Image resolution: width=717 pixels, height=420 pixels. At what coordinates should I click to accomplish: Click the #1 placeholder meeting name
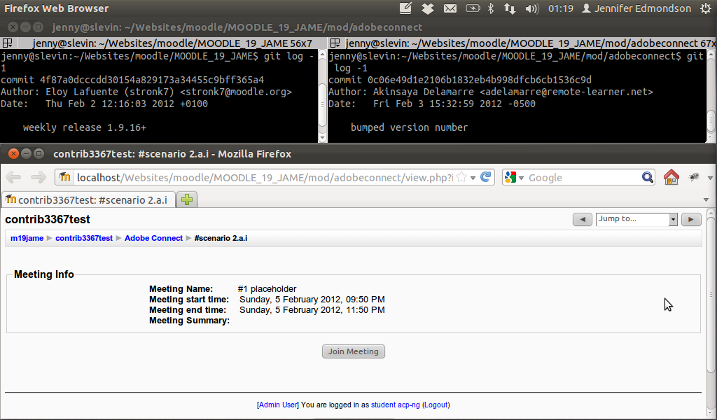(267, 289)
